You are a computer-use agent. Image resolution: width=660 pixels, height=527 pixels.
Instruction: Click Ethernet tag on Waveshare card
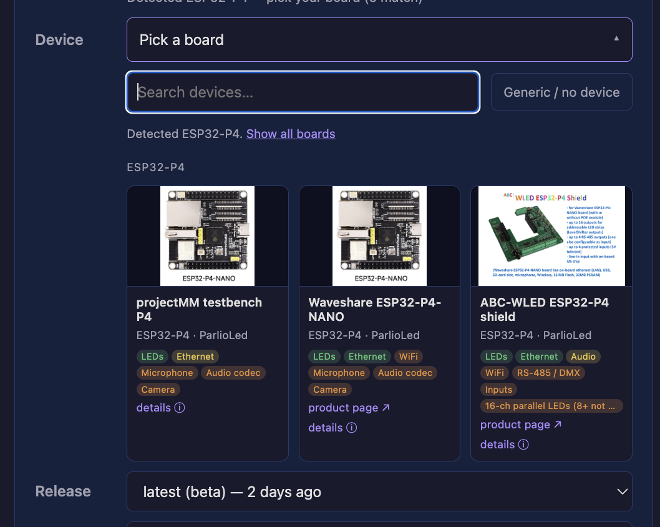coord(367,357)
